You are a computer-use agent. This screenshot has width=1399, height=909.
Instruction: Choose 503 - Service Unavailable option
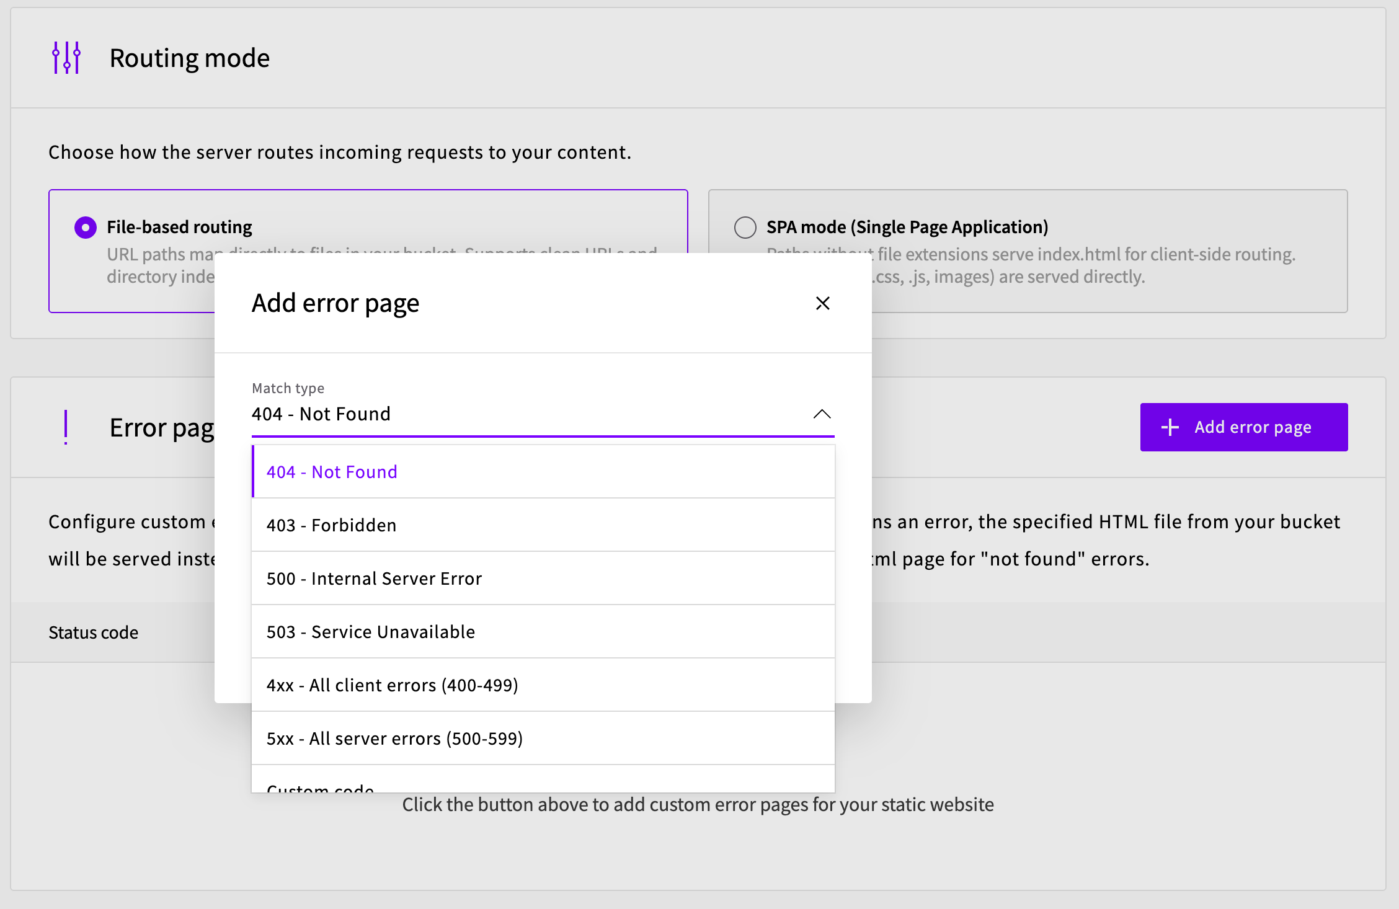tap(543, 632)
